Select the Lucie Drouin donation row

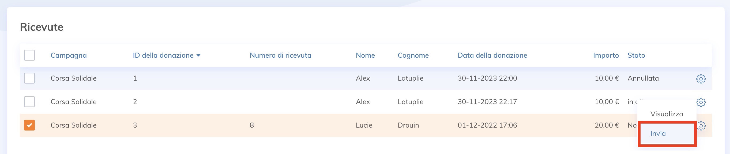point(366,125)
